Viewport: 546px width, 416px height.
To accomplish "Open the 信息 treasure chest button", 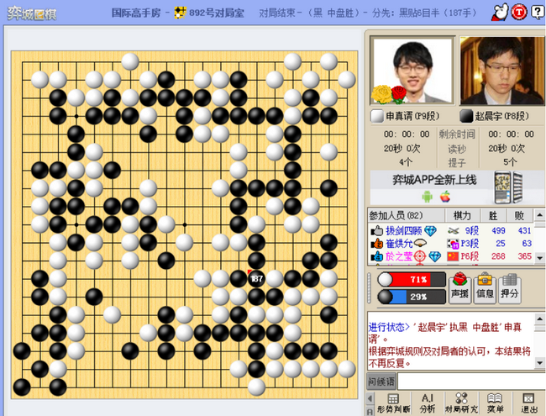I will (485, 287).
